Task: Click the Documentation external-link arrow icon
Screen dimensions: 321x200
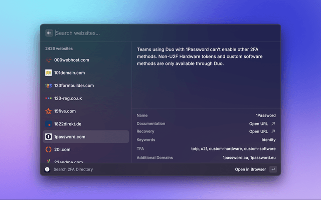Action: pos(273,123)
